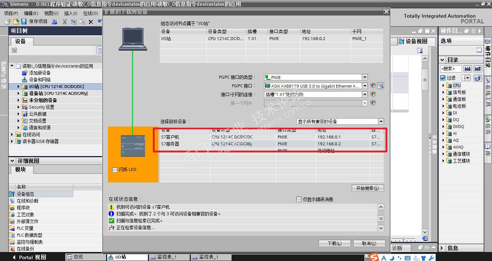Close the 扩展的下载到设备 dialog
Image resolution: width=492 pixels, height=261 pixels.
pyautogui.click(x=386, y=12)
